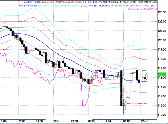Image resolution: width=168 pixels, height=124 pixels.
Task: Click the 19th date label on time axis
Action: coord(4,121)
